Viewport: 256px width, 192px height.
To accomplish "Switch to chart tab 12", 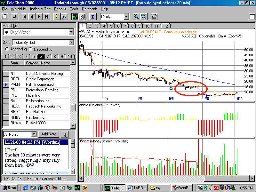I will pos(166,26).
